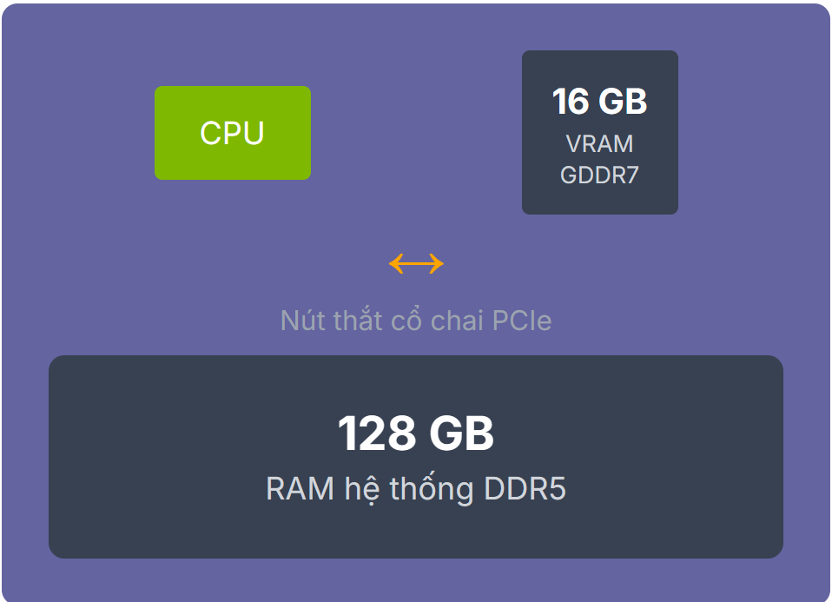Image resolution: width=832 pixels, height=602 pixels.
Task: Click the GDDR7 text line
Action: pos(599,175)
